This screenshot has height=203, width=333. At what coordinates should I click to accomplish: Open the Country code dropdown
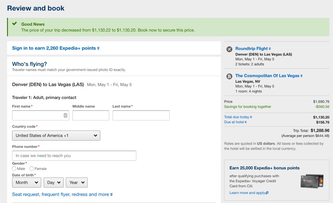56,135
